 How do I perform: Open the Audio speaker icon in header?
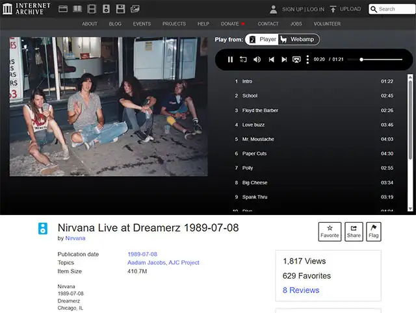click(106, 9)
